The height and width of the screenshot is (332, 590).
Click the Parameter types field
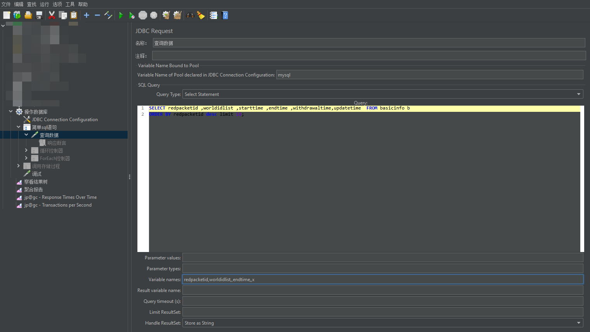383,269
